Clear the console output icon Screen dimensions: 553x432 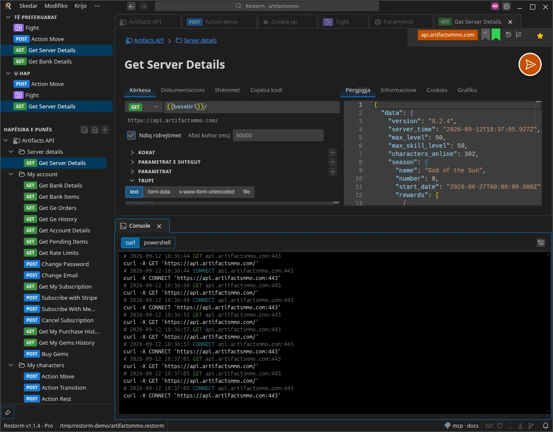pos(540,243)
